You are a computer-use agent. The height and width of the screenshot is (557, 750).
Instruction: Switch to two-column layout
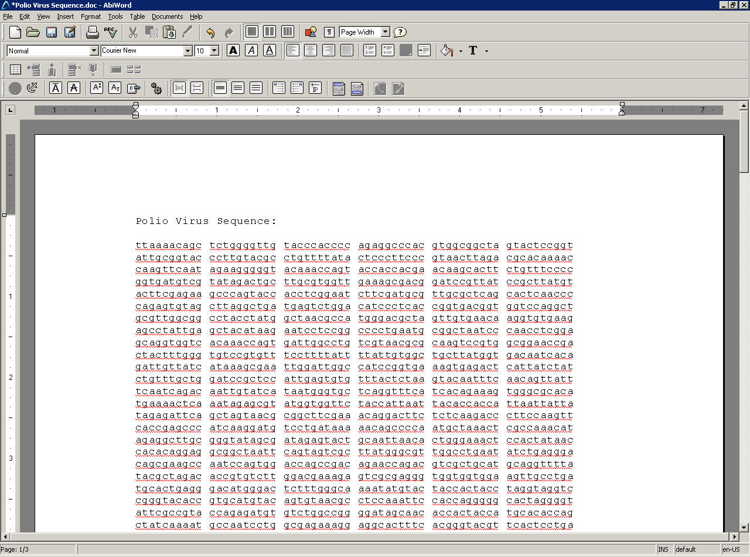point(270,32)
